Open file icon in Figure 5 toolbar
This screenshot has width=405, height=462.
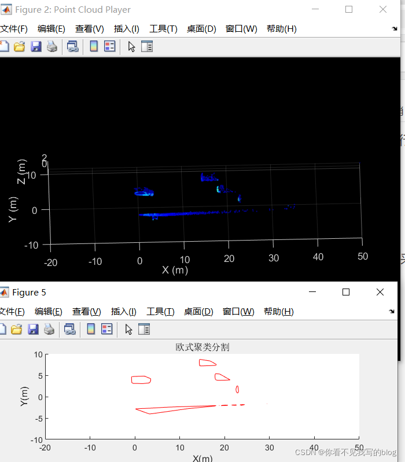click(x=17, y=329)
